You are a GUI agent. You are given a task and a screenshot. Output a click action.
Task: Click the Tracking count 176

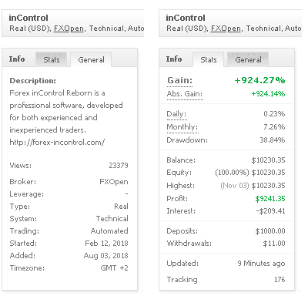pos(280,280)
